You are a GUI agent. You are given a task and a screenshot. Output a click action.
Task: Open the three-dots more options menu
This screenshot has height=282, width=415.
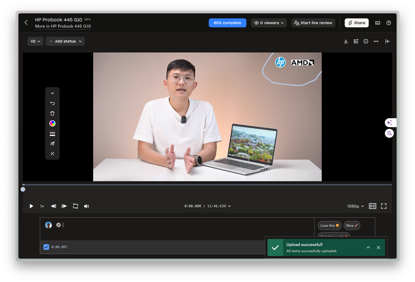pos(376,42)
